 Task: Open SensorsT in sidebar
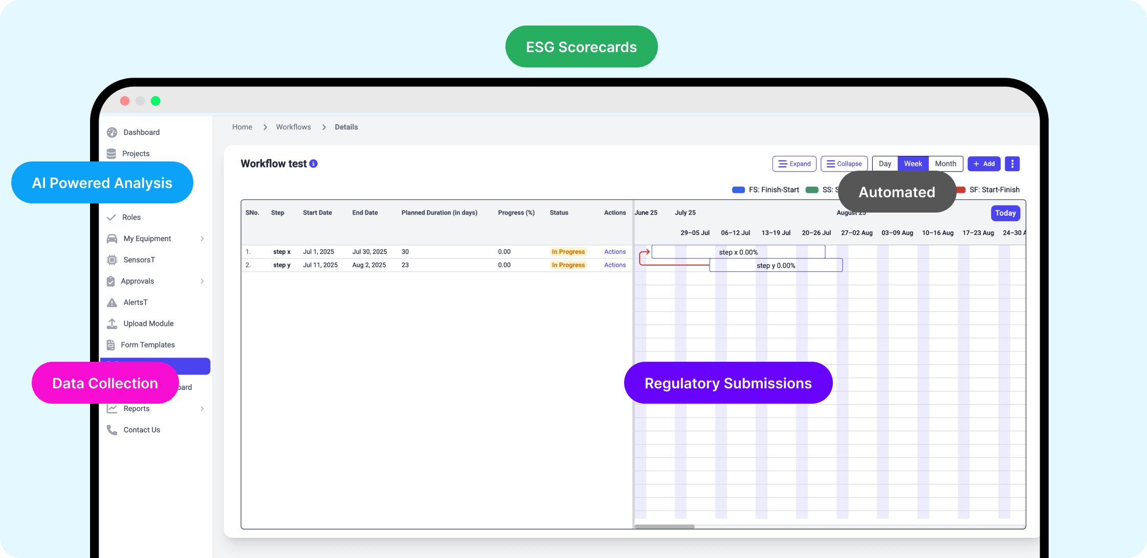click(x=139, y=260)
